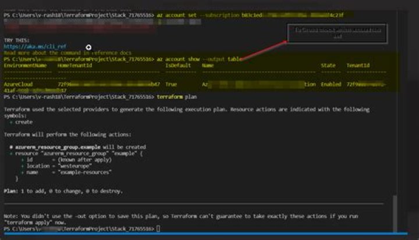Click the 'IsDefault' column header
The height and width of the screenshot is (240, 419).
tap(178, 66)
